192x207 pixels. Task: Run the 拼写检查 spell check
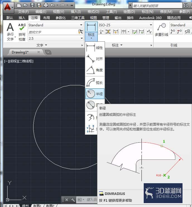tap(22, 32)
